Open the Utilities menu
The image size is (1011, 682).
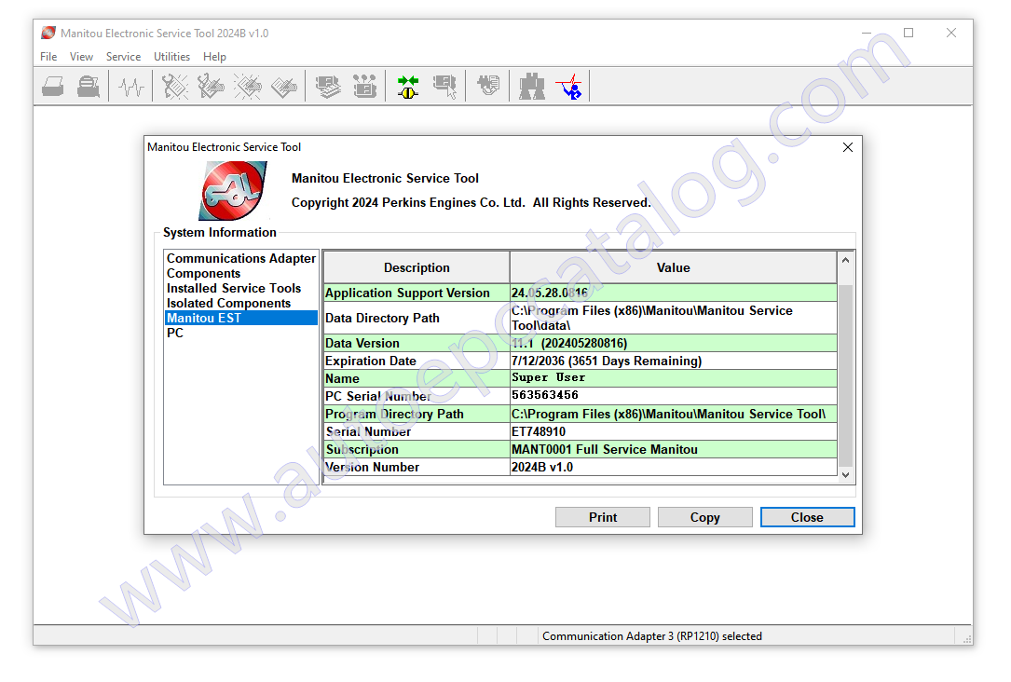pyautogui.click(x=171, y=57)
